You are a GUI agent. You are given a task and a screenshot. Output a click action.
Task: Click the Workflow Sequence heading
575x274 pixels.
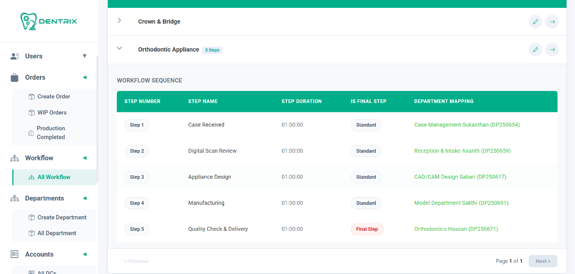[149, 80]
